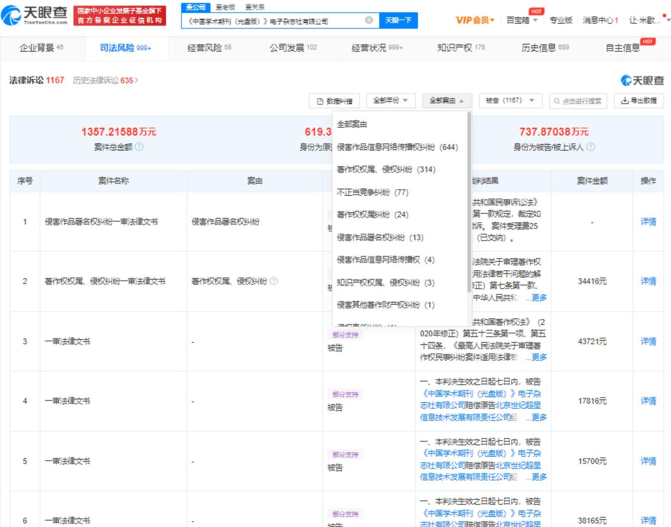This screenshot has width=671, height=527.
Task: Expand 更多 in row 3 judgment result
Action: (539, 357)
